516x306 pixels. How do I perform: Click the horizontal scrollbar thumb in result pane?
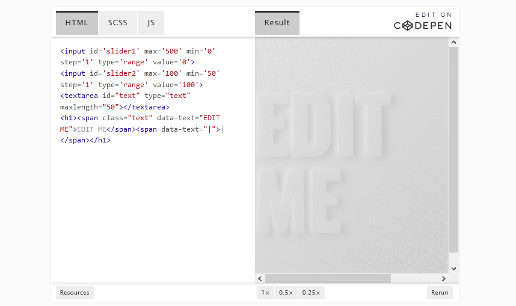(328, 279)
